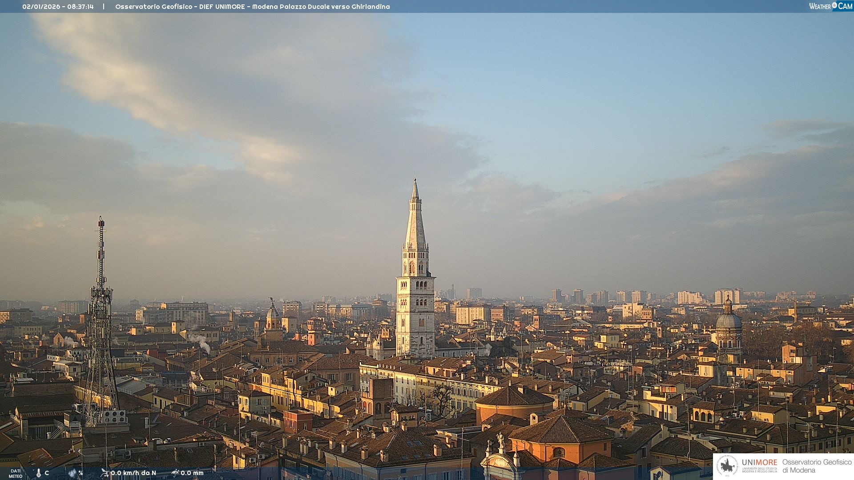Click the temperature C unit label
Image resolution: width=854 pixels, height=480 pixels.
(47, 473)
